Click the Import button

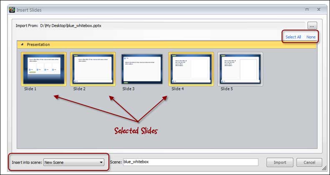click(280, 162)
